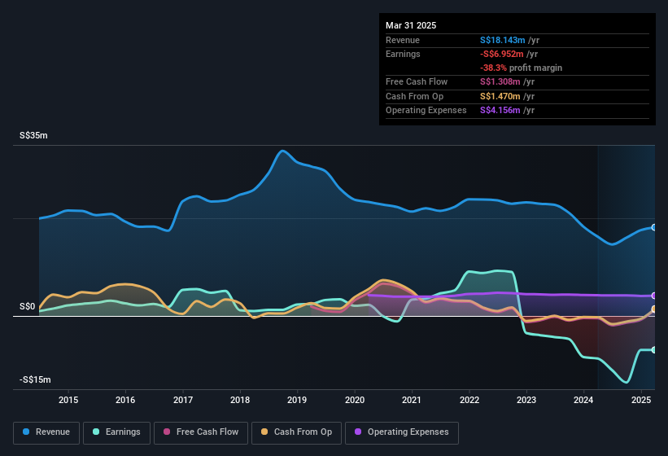Click the purple Operating Expenses legend dot
668x456 pixels.
(x=358, y=432)
